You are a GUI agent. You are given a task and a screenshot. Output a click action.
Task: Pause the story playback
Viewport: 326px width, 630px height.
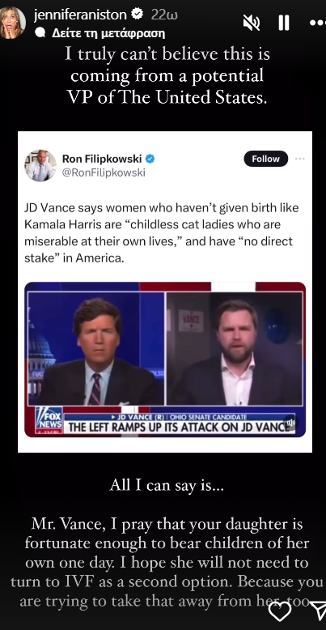(284, 23)
